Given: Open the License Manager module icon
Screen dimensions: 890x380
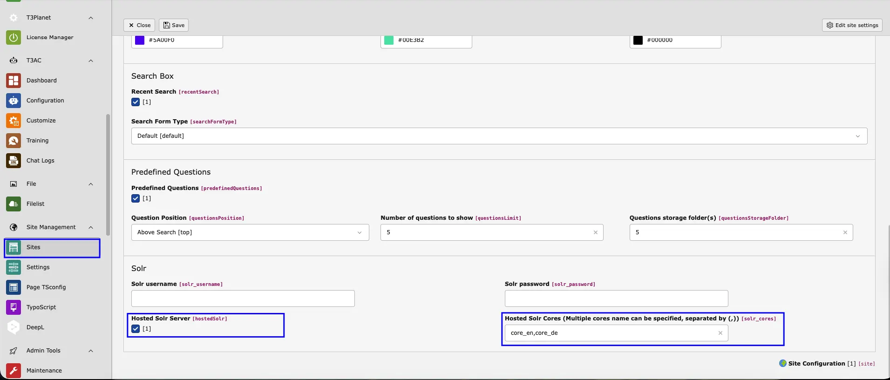Looking at the screenshot, I should [x=14, y=37].
